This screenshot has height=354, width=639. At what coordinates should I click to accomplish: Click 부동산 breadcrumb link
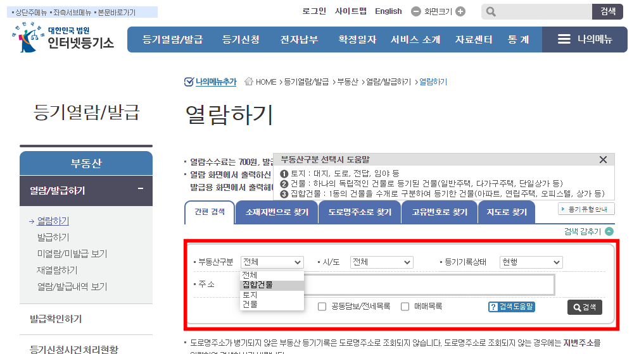click(347, 82)
